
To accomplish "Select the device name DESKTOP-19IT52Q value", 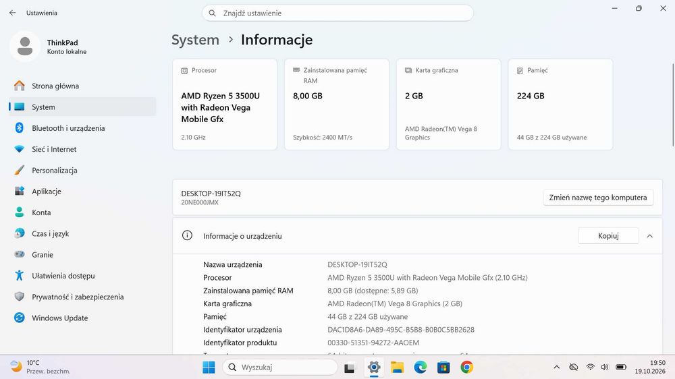I will click(357, 264).
